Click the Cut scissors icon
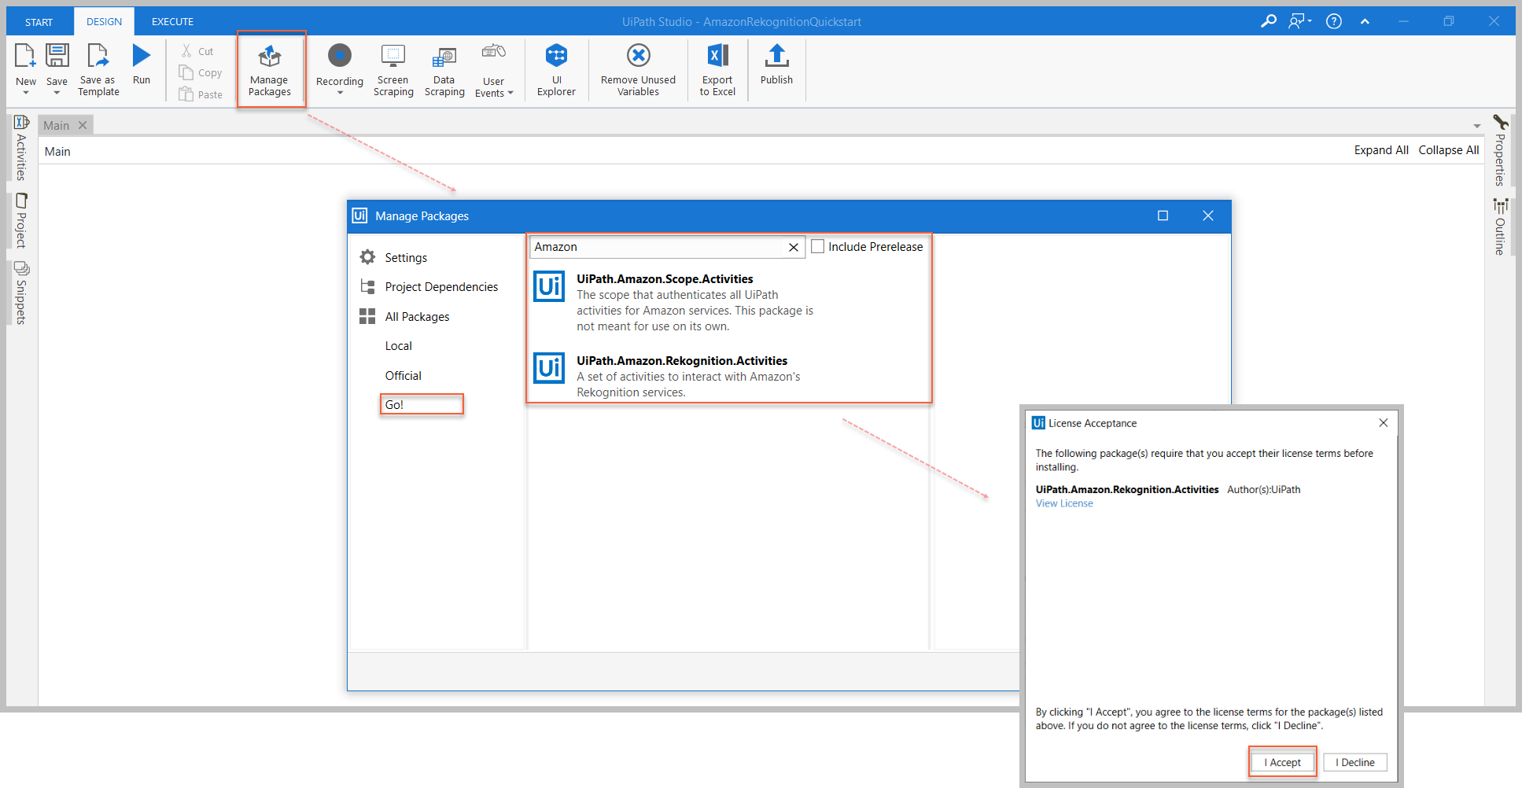1522x788 pixels. (x=186, y=51)
